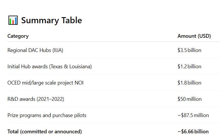Click the Category column header
This screenshot has width=220, height=140.
coord(18,36)
